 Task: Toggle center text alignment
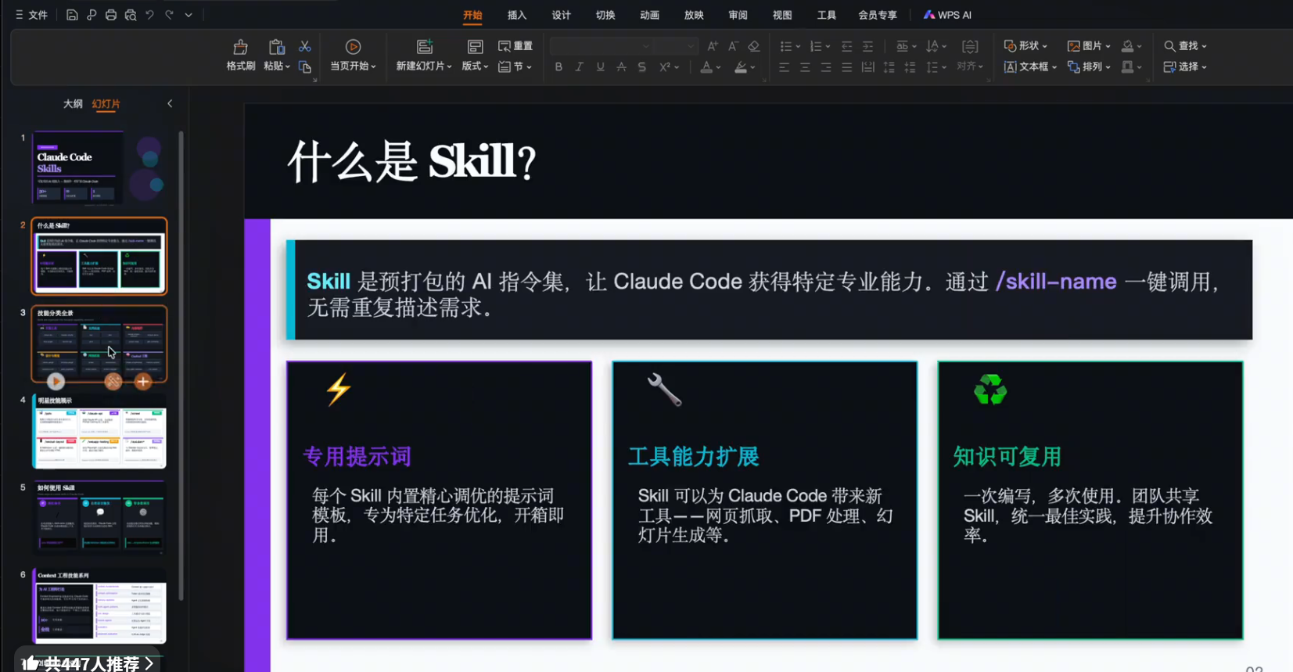tap(805, 67)
